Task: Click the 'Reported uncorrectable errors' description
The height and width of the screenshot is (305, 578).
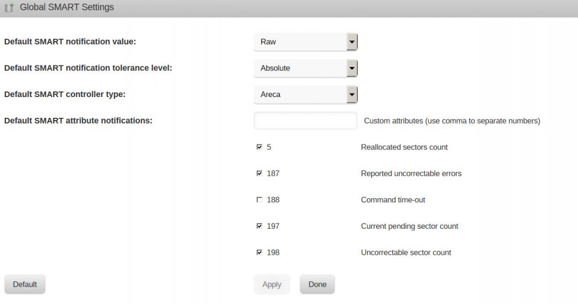Action: pos(411,173)
